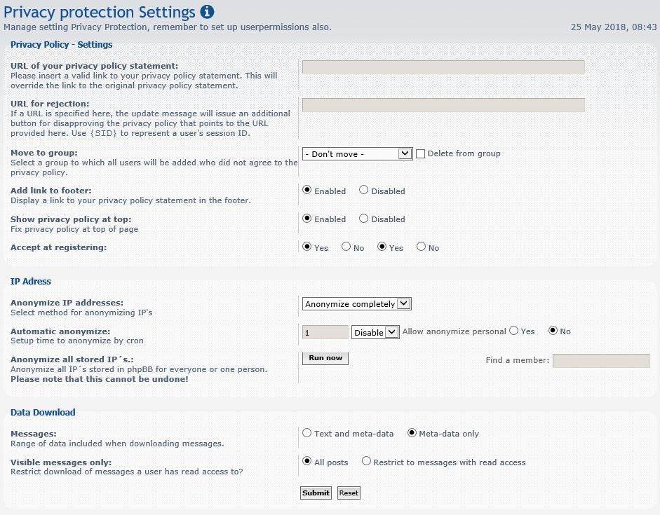Click the Run now button
Image resolution: width=660 pixels, height=515 pixels.
point(325,358)
